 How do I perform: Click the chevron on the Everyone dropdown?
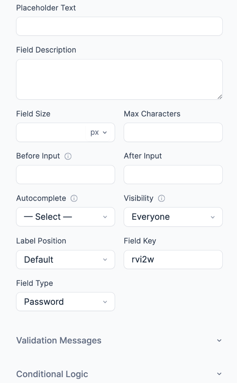coord(213,217)
